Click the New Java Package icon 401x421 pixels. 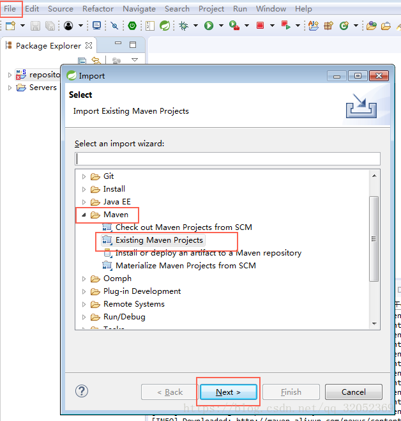coord(329,26)
